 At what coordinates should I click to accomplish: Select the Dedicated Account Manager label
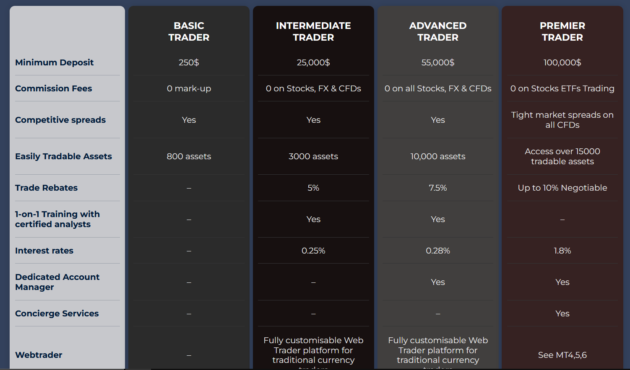point(57,282)
